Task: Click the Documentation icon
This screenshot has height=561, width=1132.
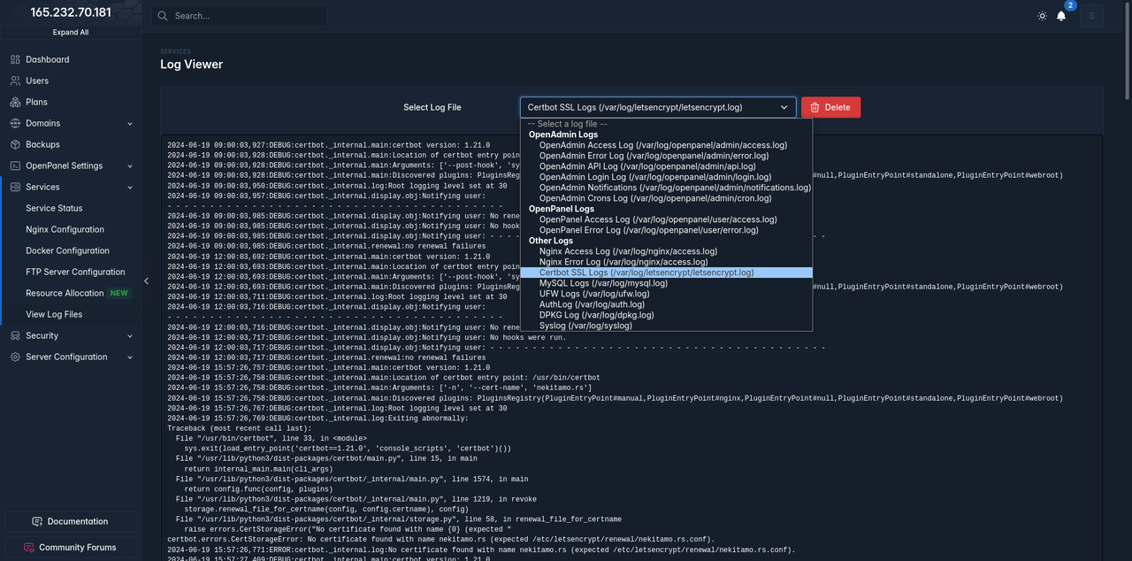Action: point(37,521)
